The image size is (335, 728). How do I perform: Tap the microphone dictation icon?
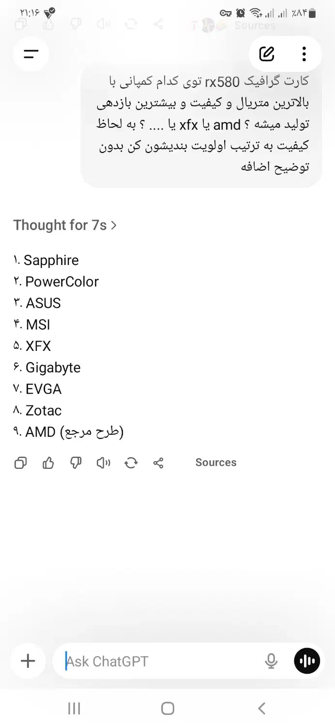(x=271, y=661)
